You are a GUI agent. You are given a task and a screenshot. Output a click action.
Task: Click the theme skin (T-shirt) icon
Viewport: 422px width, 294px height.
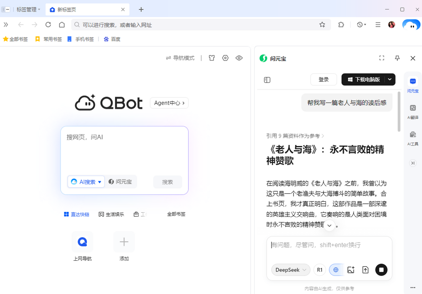coord(211,58)
